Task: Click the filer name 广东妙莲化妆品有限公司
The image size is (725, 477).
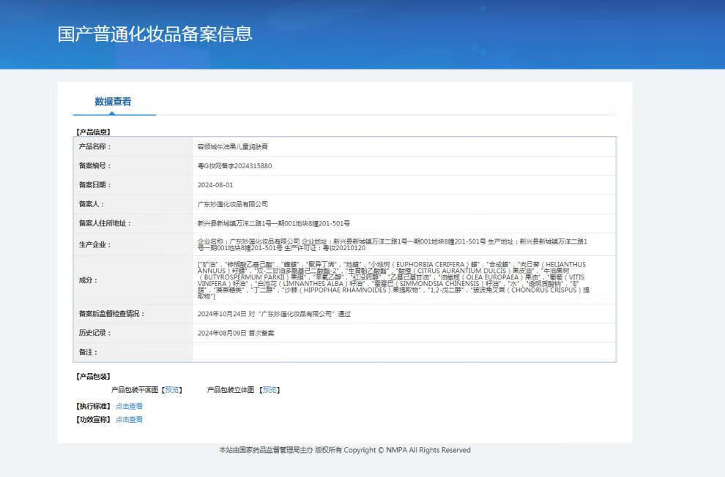Action: (233, 204)
